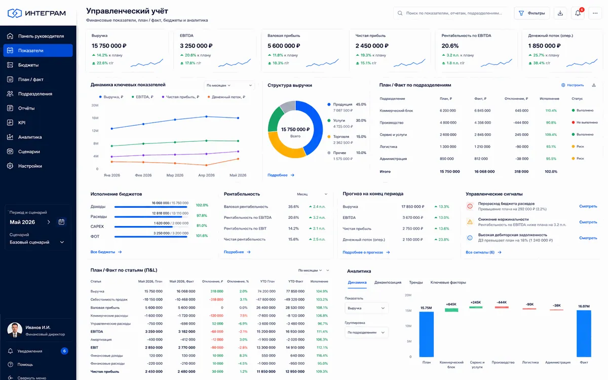Open the Месяц dropdown in Рентабельность
Viewport: 608px width, 380px height.
click(313, 194)
